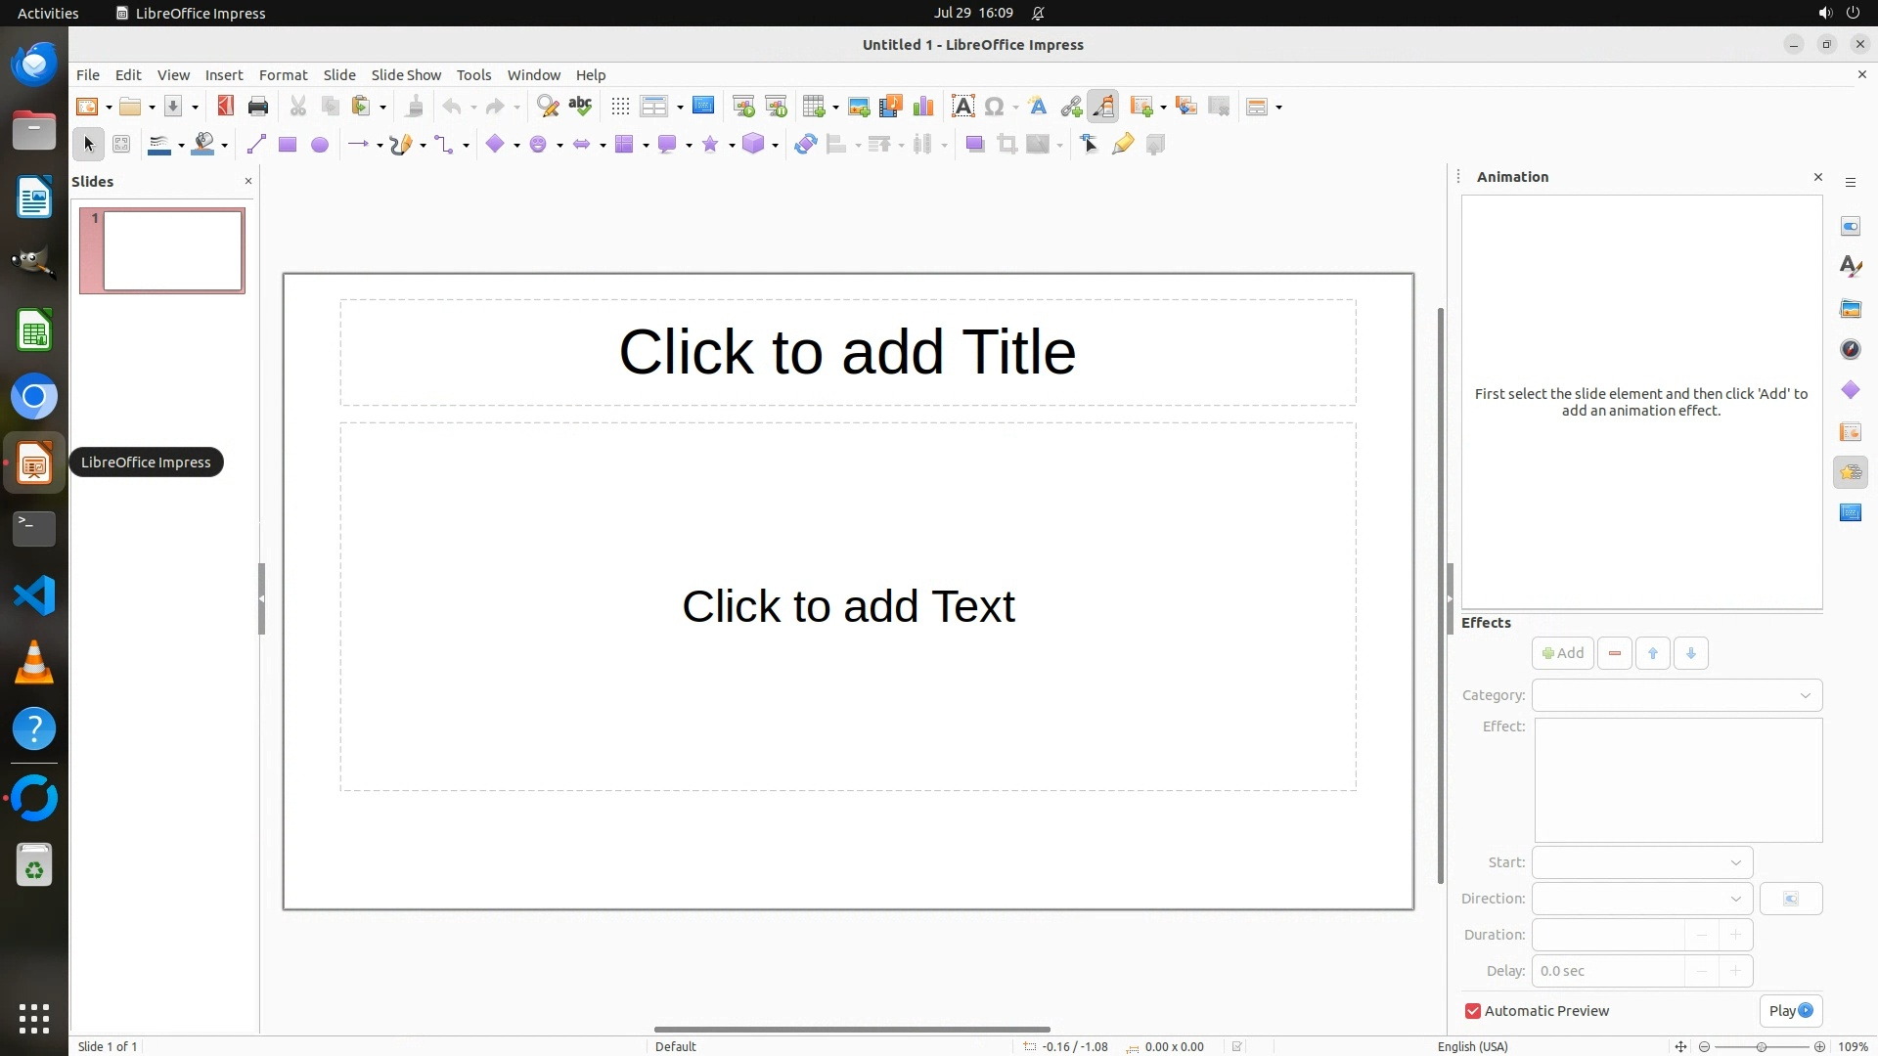This screenshot has height=1056, width=1878.
Task: Open the Format menu
Action: click(283, 75)
